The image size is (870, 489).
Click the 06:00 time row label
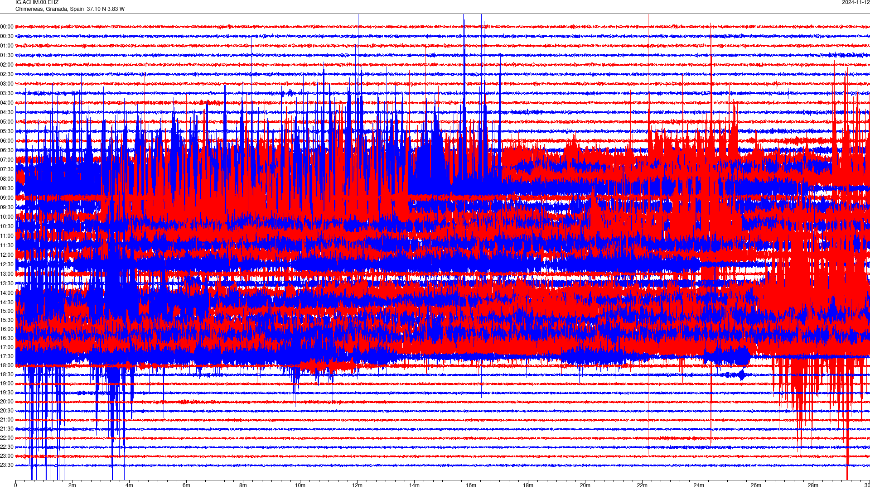pyautogui.click(x=7, y=141)
